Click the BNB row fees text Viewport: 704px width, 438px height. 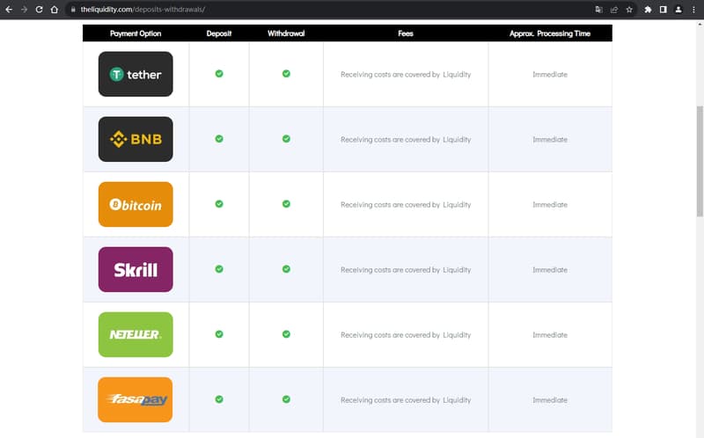pyautogui.click(x=406, y=140)
